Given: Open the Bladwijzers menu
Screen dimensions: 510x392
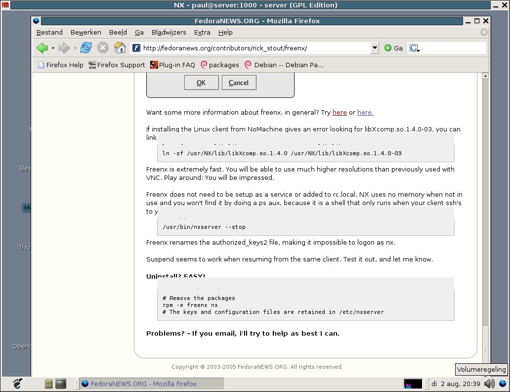Looking at the screenshot, I should click(x=169, y=32).
